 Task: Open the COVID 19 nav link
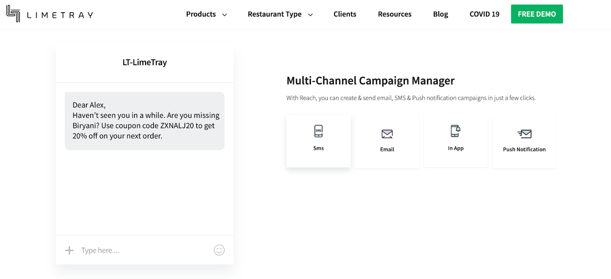click(x=484, y=14)
